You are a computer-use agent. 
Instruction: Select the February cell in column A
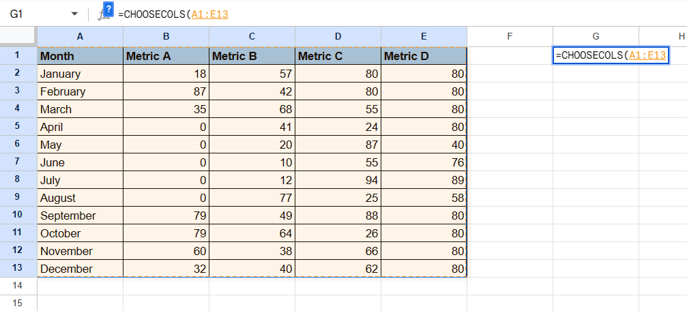pos(80,91)
